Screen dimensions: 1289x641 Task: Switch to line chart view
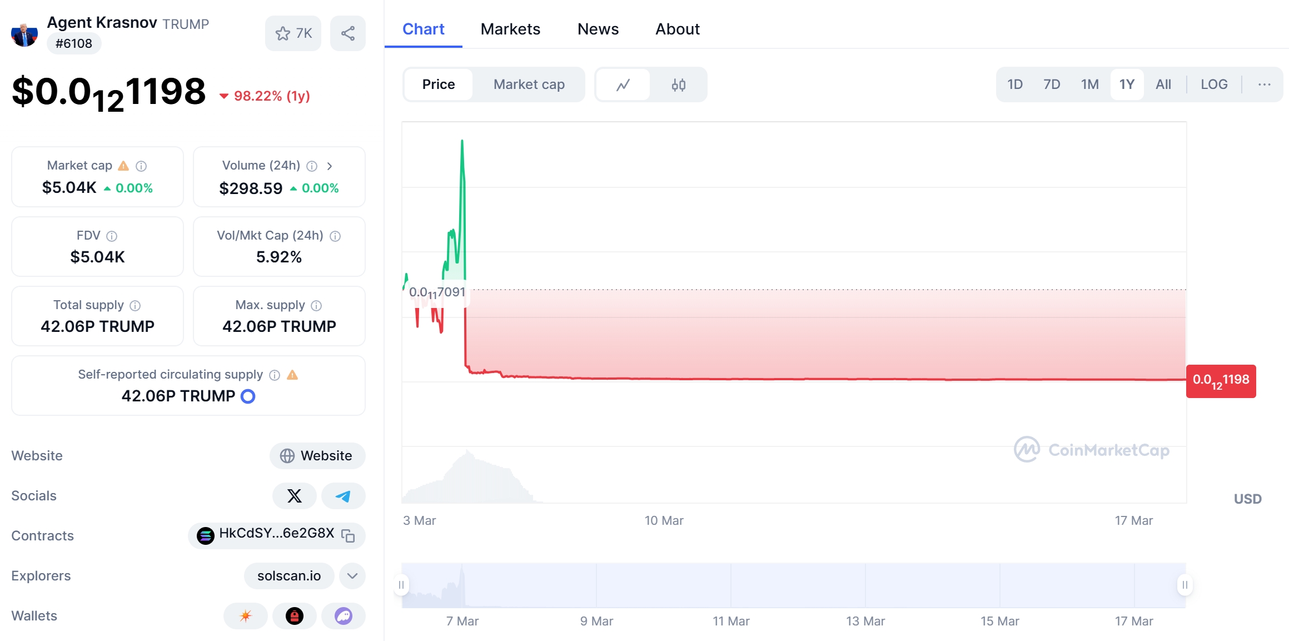pos(623,85)
